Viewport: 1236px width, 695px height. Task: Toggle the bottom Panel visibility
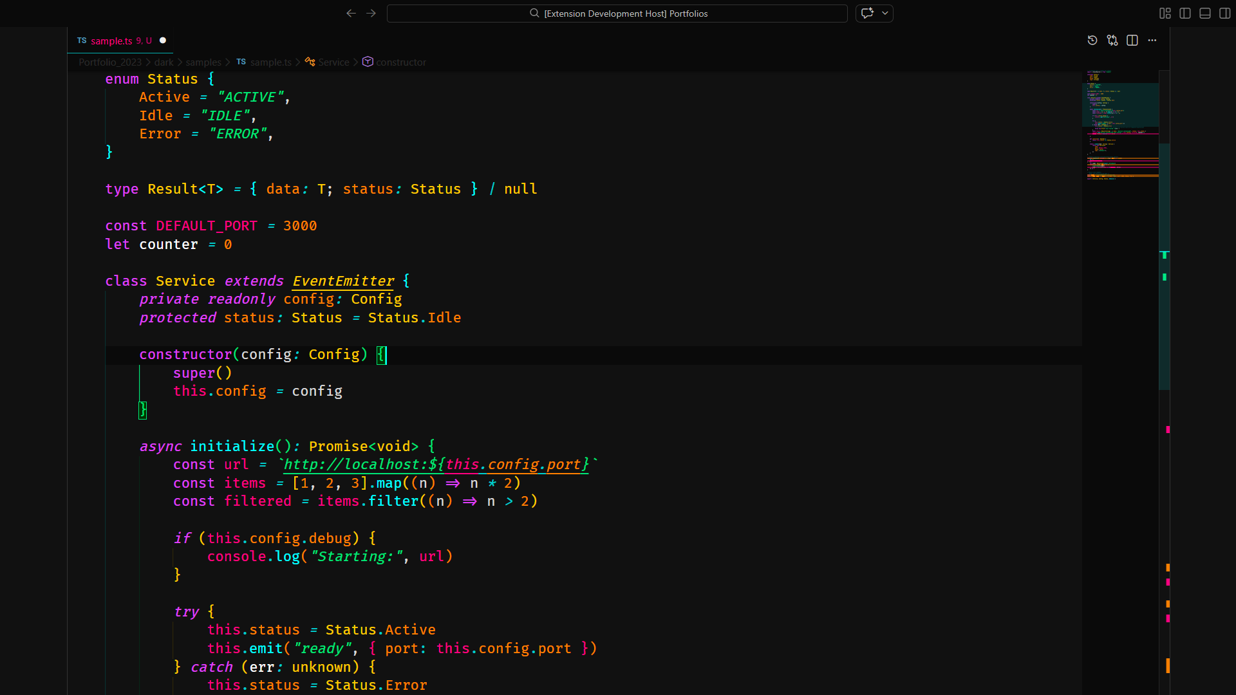1204,13
